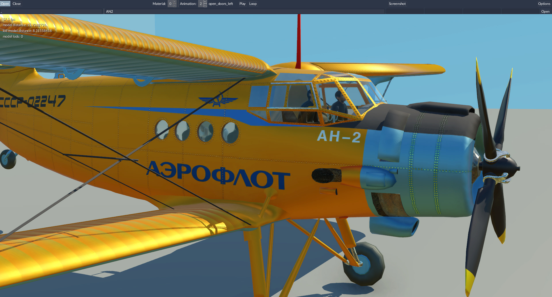
Task: Select the Material number field
Action: coord(170,4)
